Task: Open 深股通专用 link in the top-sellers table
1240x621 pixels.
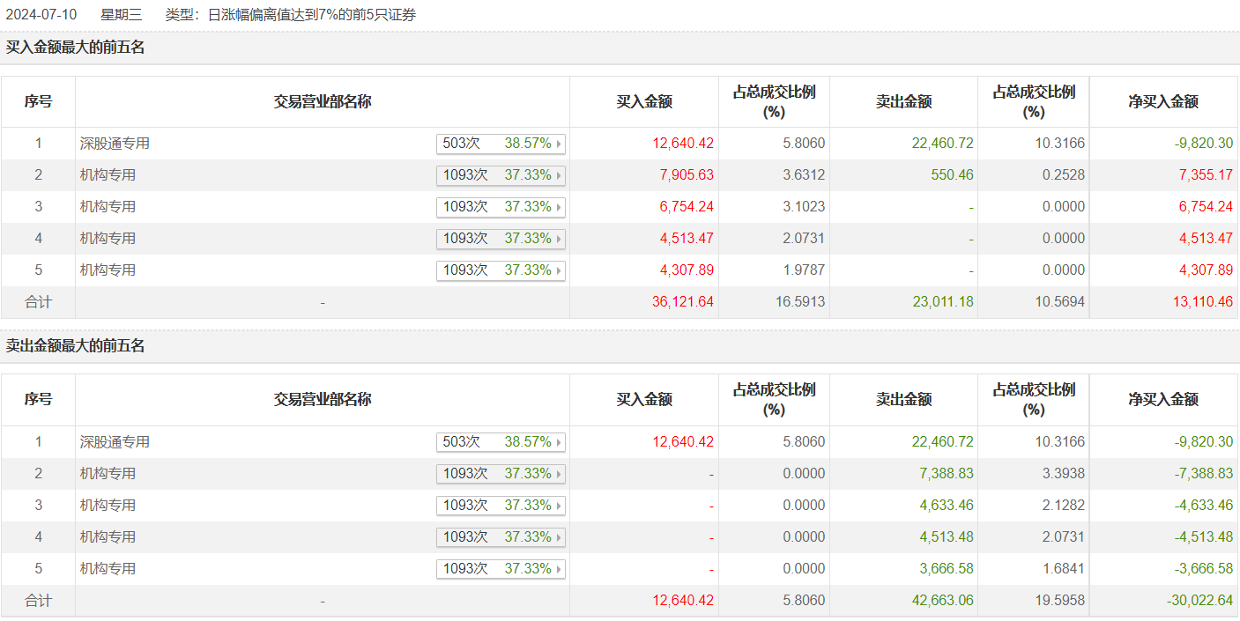Action: click(115, 442)
